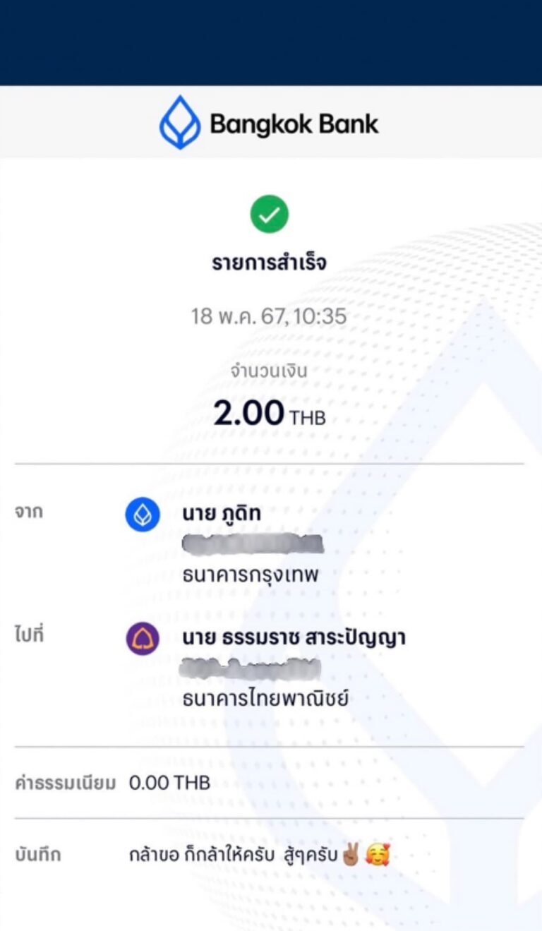542x931 pixels.
Task: Click the ค่าธรรมเนียม fee label
Action: [65, 783]
